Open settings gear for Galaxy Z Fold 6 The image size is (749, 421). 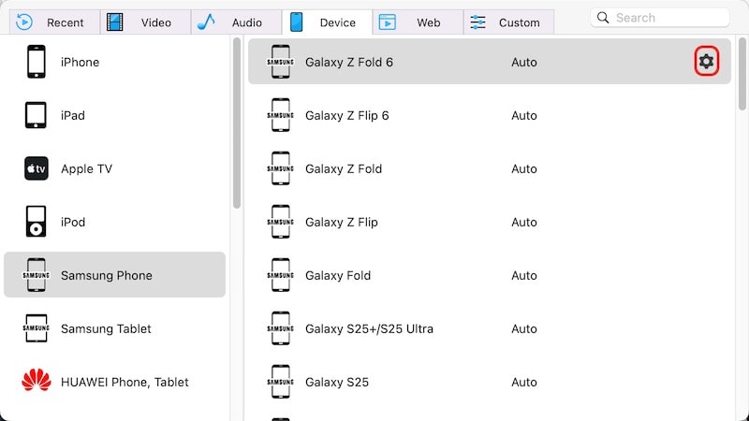(x=706, y=62)
